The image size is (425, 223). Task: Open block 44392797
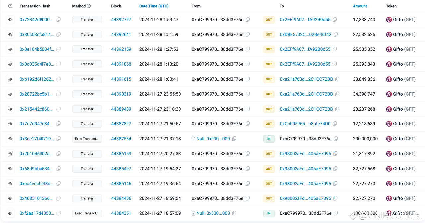tap(121, 20)
